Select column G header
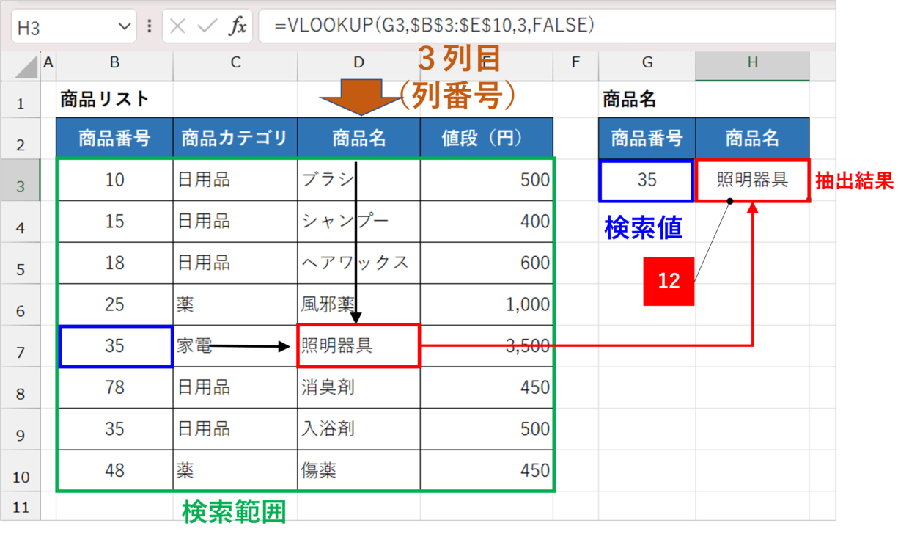909x545 pixels. (647, 64)
